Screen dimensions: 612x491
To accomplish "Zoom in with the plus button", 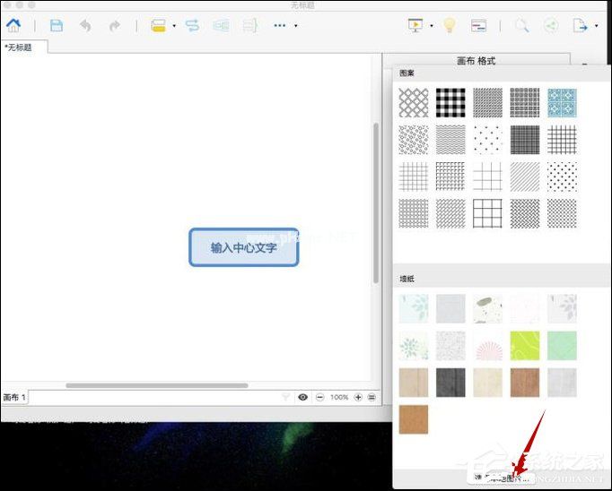I will tap(358, 397).
